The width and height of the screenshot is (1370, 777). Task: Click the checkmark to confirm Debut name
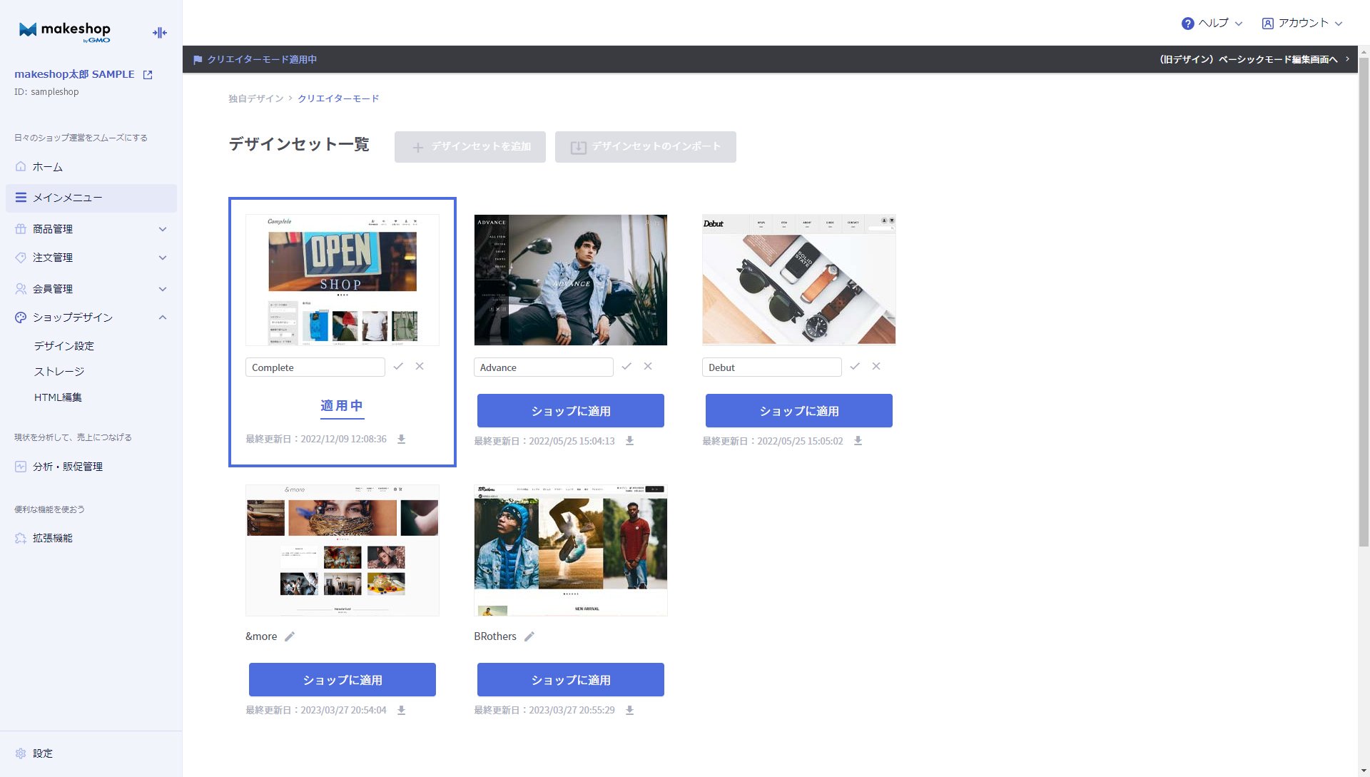tap(856, 367)
